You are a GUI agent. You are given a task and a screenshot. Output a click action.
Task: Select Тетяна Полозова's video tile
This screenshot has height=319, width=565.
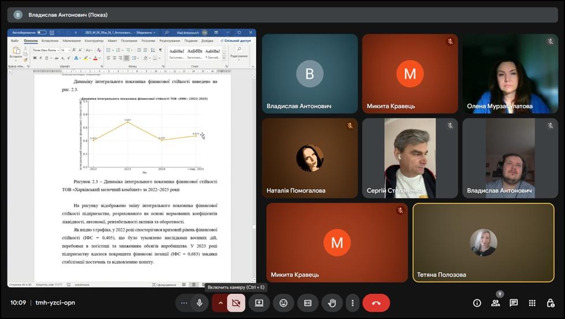pos(483,242)
